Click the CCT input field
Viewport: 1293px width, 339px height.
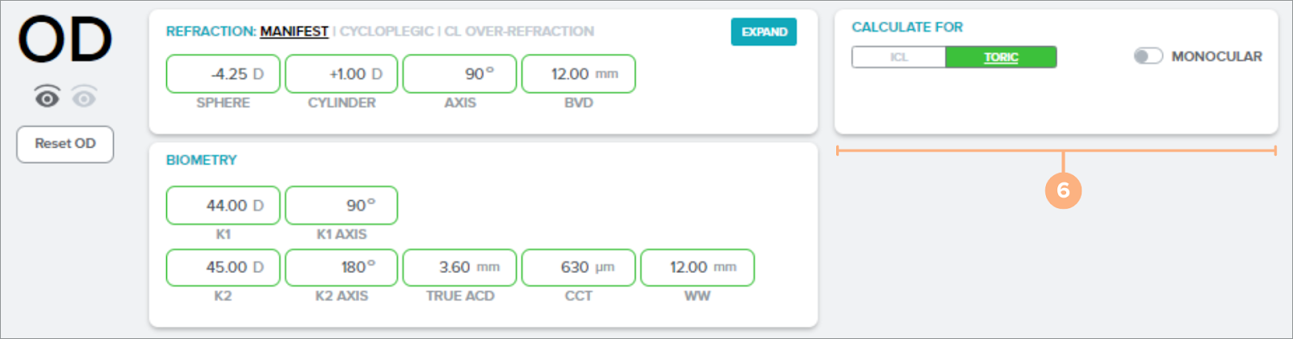click(578, 267)
